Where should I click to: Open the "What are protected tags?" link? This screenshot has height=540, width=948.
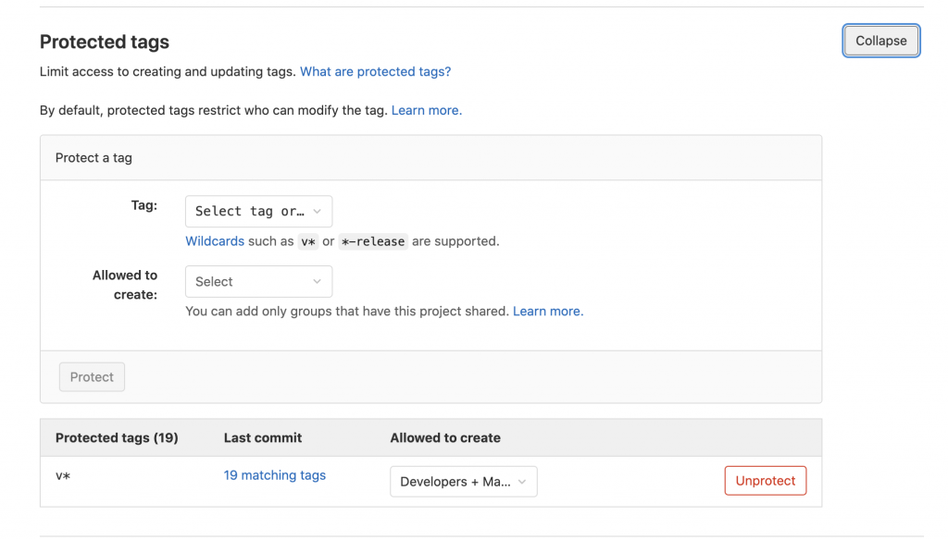click(375, 71)
